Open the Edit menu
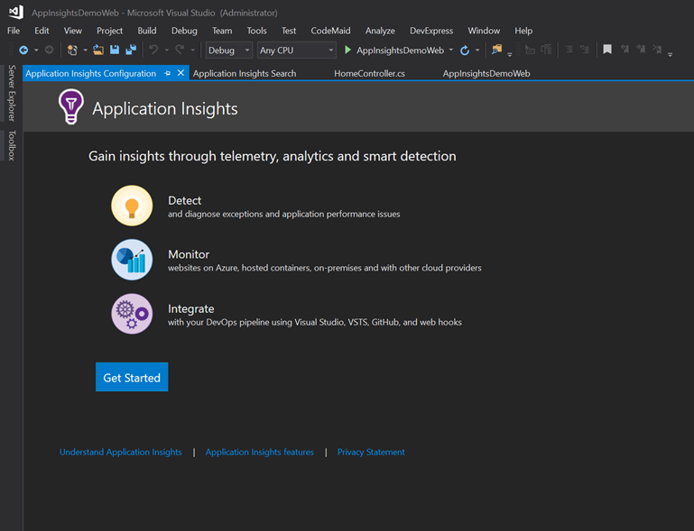Image resolution: width=694 pixels, height=531 pixels. (42, 31)
